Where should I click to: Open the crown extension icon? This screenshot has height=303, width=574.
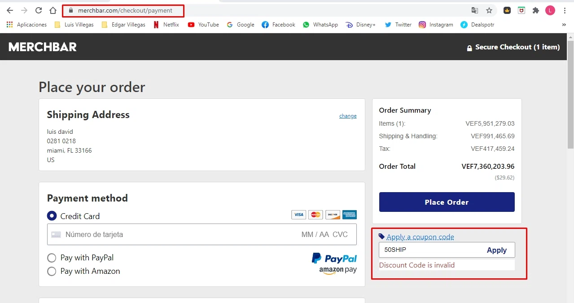[507, 10]
